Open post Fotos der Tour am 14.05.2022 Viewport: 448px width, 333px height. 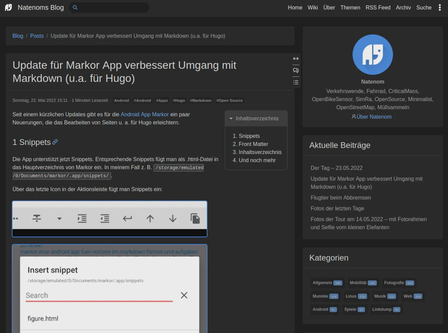point(368,223)
